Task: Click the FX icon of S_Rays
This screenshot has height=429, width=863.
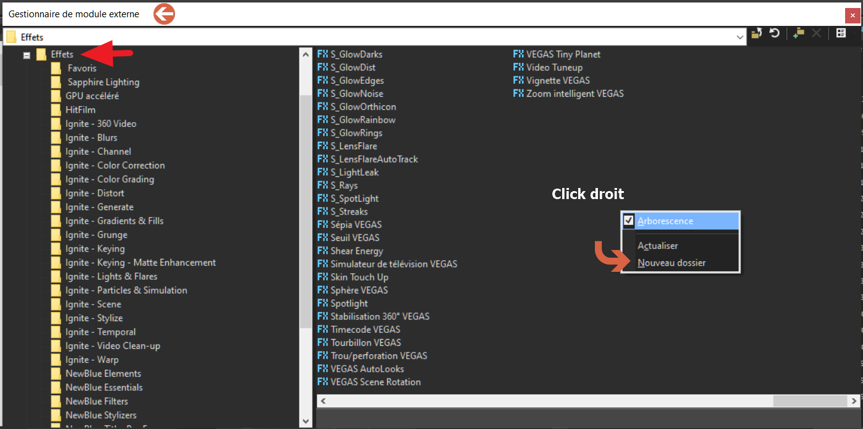Action: click(x=323, y=186)
